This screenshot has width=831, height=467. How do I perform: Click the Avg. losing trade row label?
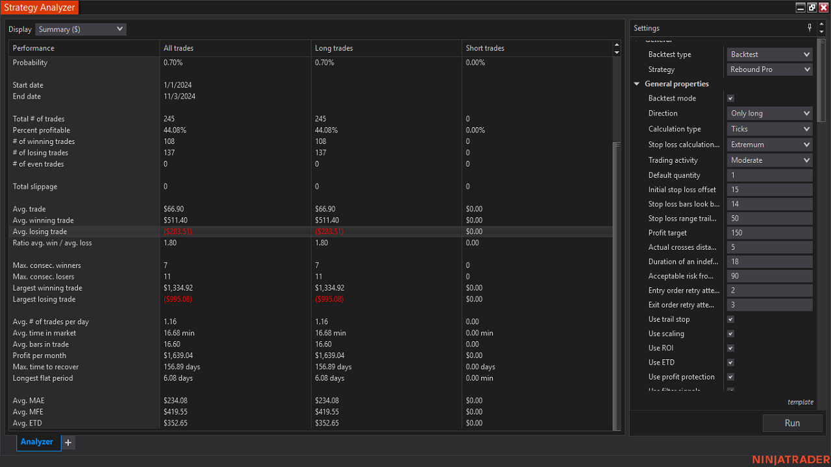[40, 232]
